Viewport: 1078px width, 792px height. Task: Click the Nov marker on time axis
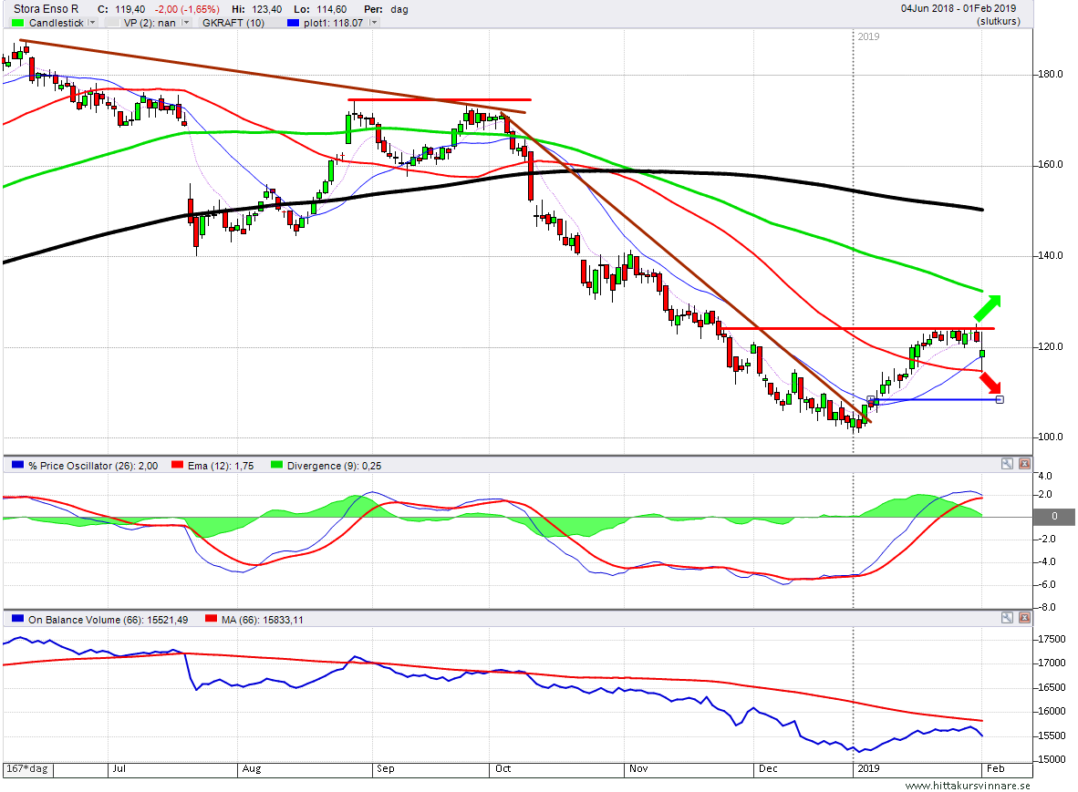(x=638, y=768)
